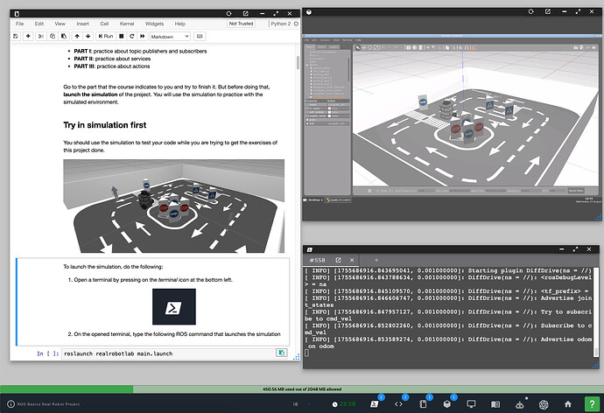Screen dimensions: 604x413
Task: Open the Cell menu in the notebook
Action: (x=104, y=24)
